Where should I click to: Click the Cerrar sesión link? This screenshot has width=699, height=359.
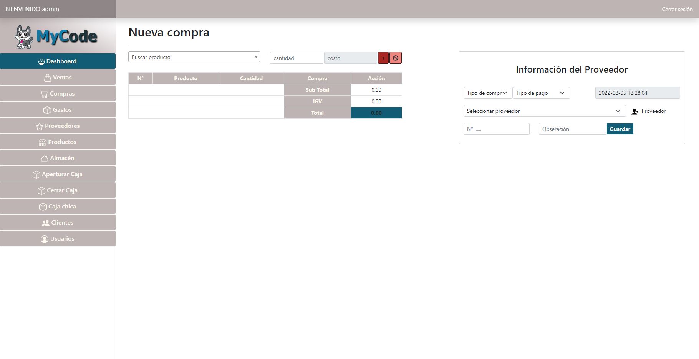(677, 9)
